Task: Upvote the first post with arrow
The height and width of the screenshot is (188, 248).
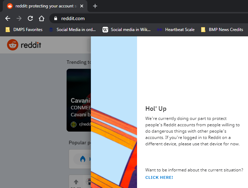Action: (x=76, y=182)
